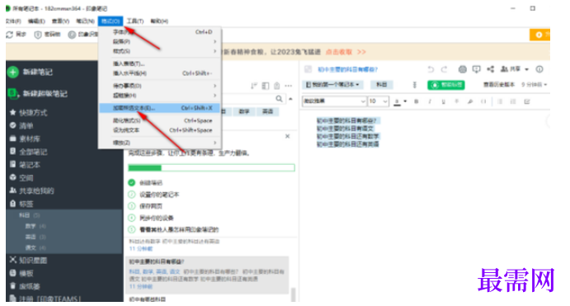Click the 数学 tag filter chip
This screenshot has width=570, height=306.
tap(244, 111)
